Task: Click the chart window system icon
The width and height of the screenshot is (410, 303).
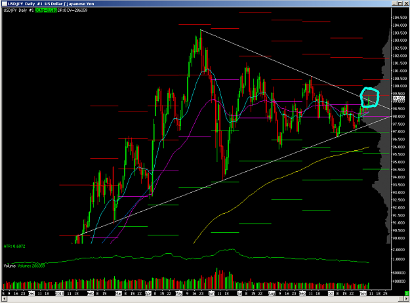Action: [x=5, y=4]
